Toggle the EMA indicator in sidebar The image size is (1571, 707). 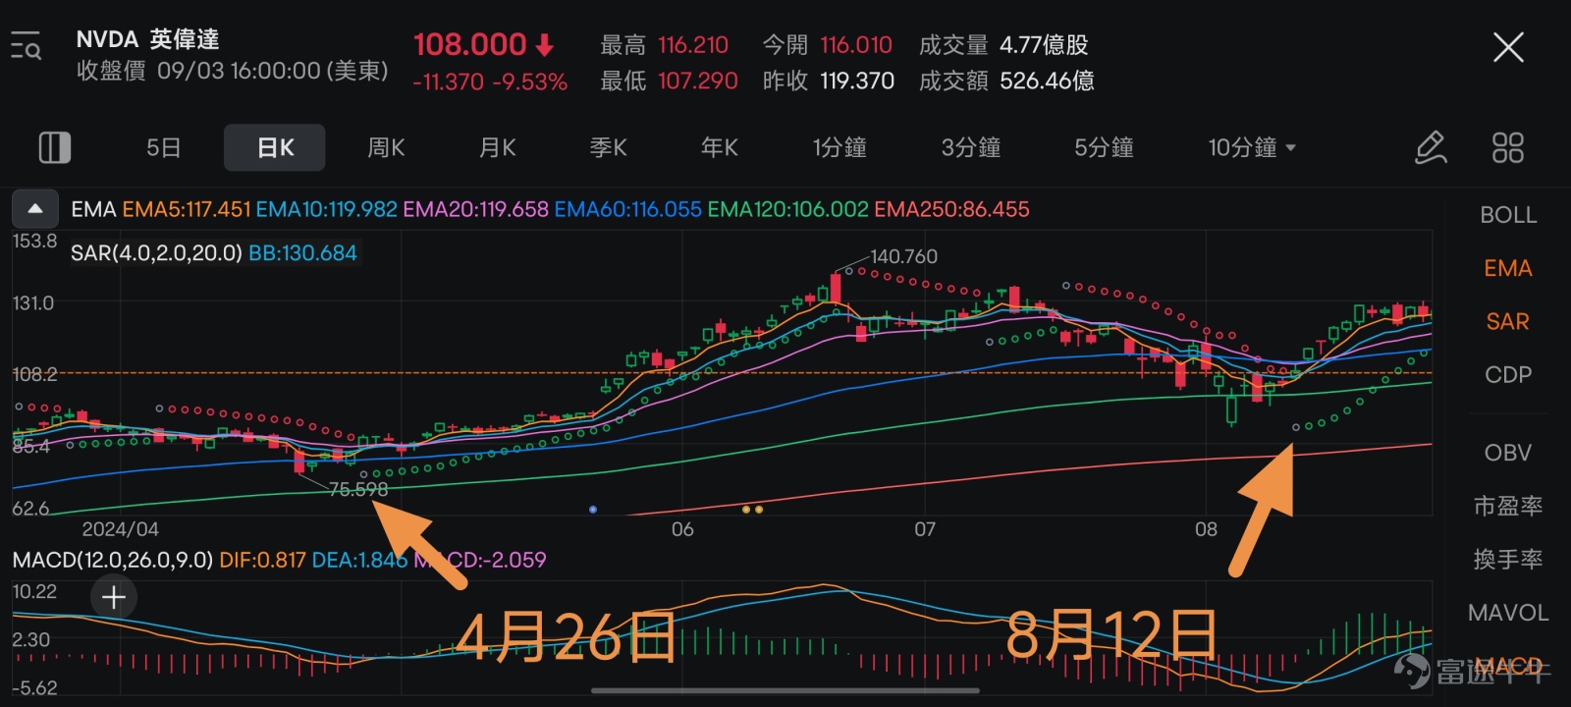[x=1508, y=268]
